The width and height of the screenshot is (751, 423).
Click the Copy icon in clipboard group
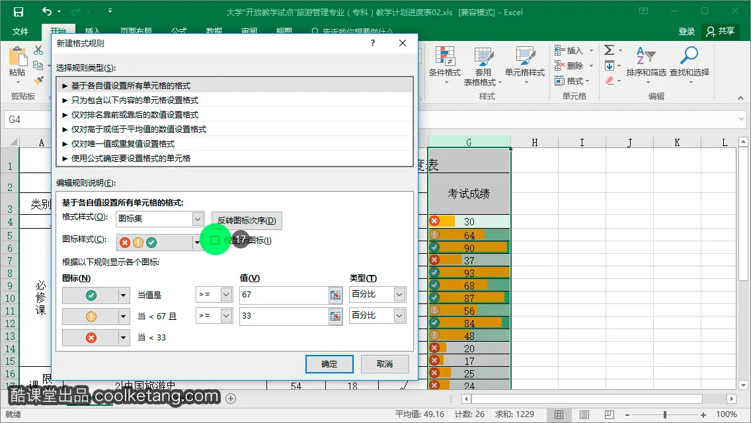click(x=38, y=65)
